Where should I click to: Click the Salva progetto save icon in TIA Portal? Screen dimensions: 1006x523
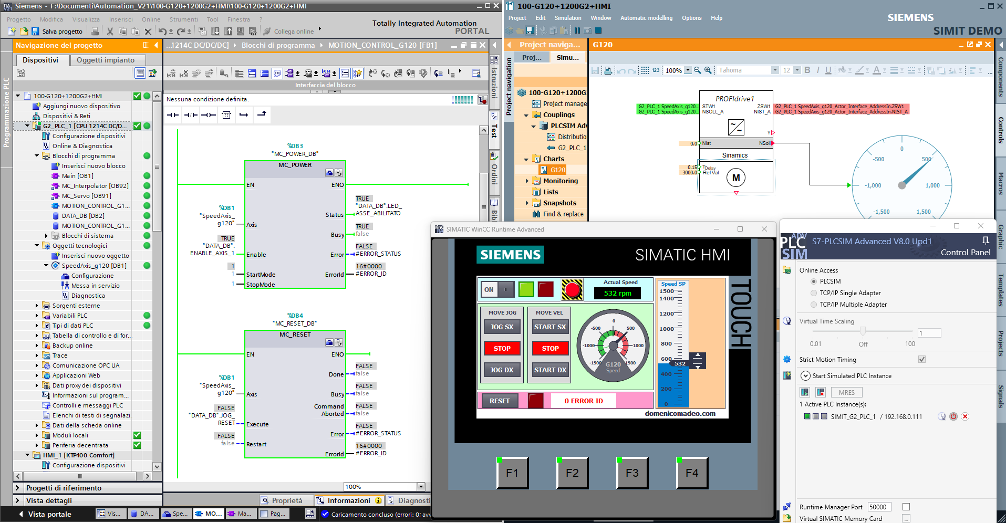click(x=35, y=32)
